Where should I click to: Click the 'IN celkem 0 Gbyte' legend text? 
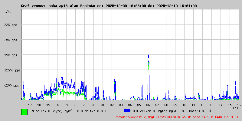46,111
